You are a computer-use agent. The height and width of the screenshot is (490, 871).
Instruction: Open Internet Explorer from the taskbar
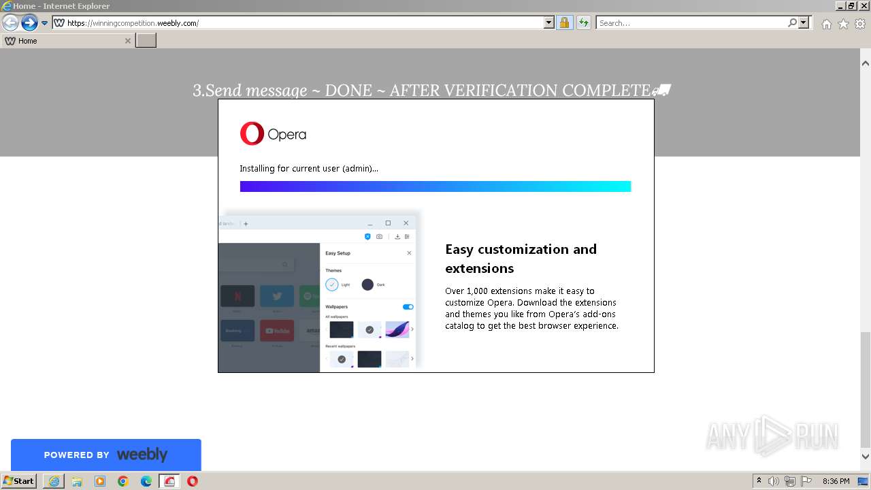click(54, 481)
